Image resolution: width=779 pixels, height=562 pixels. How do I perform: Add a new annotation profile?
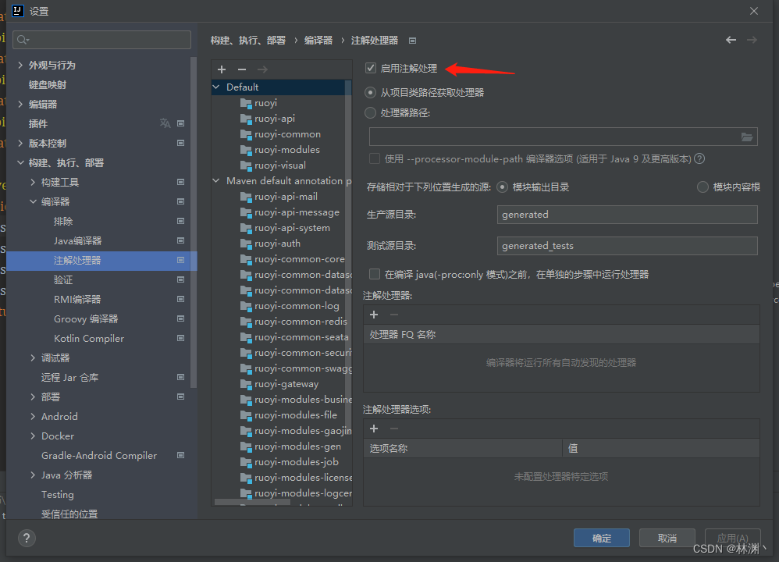tap(222, 69)
